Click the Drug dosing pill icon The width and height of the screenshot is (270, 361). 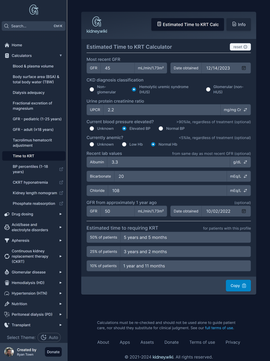[7, 214]
